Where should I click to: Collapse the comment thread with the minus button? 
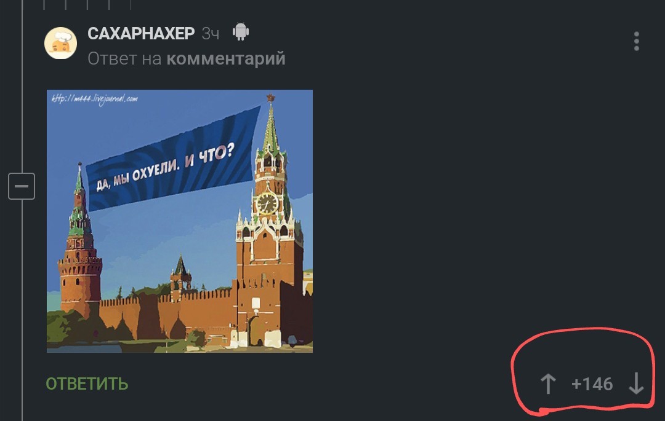[x=22, y=186]
